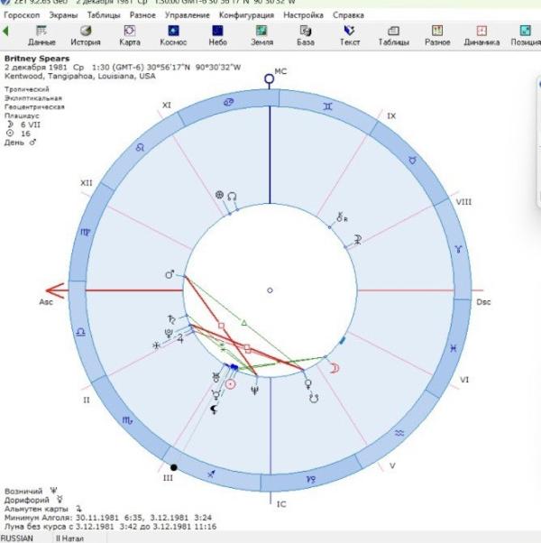Viewport: 541px width, 543px height.
Task: Open the Разное menu in menu bar
Action: [x=142, y=15]
